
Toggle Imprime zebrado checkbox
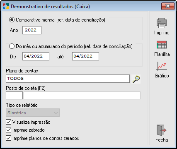(9, 130)
